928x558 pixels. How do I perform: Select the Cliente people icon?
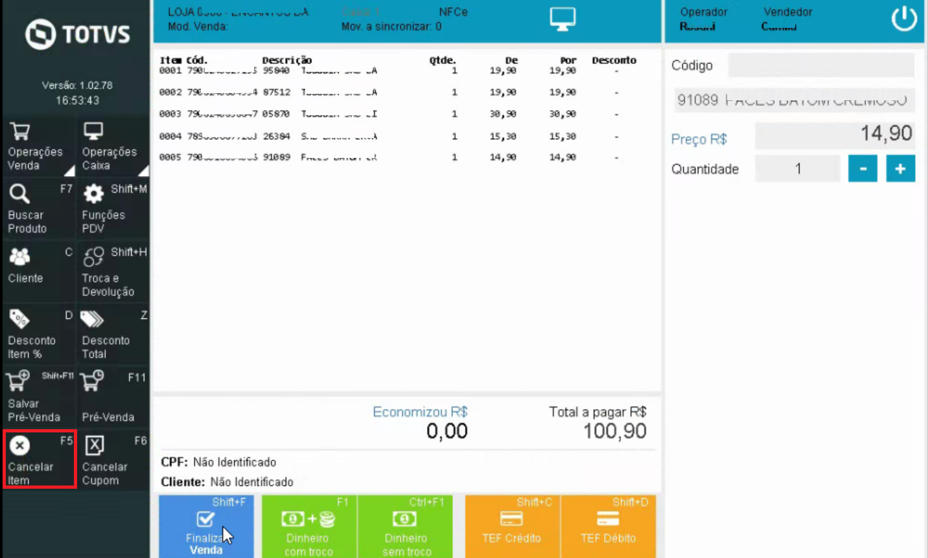(x=19, y=257)
